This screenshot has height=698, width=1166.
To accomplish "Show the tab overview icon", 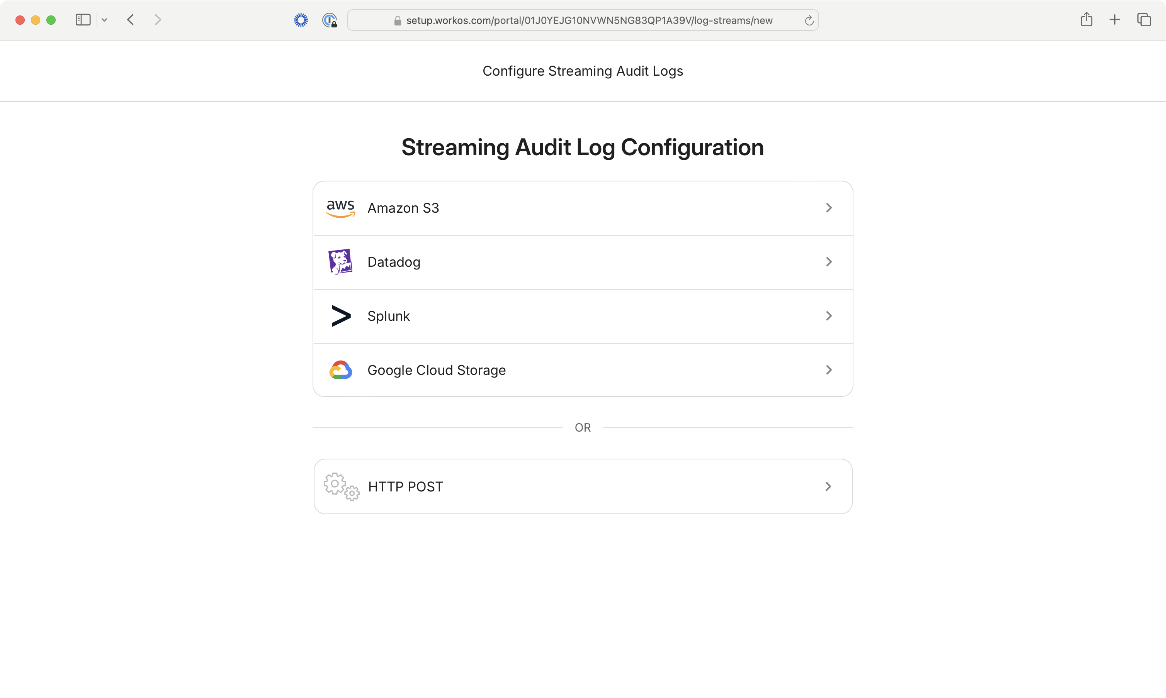I will pos(1144,20).
